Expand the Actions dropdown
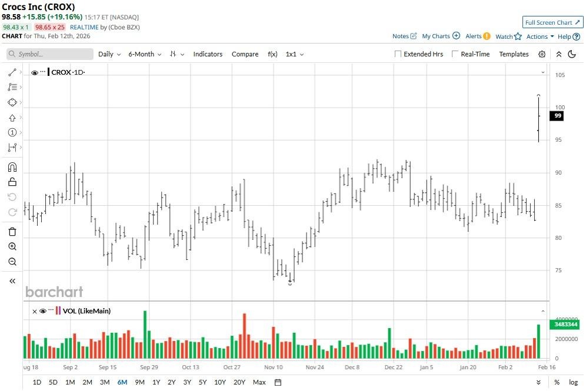Image resolution: width=586 pixels, height=391 pixels. point(540,36)
